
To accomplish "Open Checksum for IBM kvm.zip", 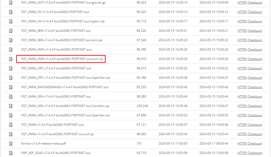I will coord(255,40).
